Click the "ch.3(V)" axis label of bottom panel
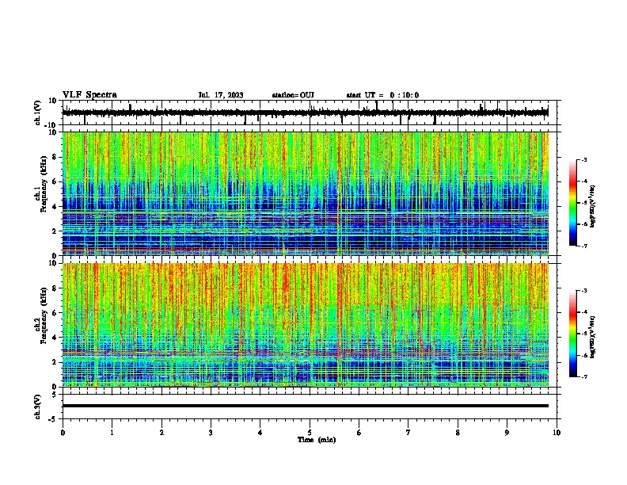Viewport: 627px width, 485px height. [38, 407]
